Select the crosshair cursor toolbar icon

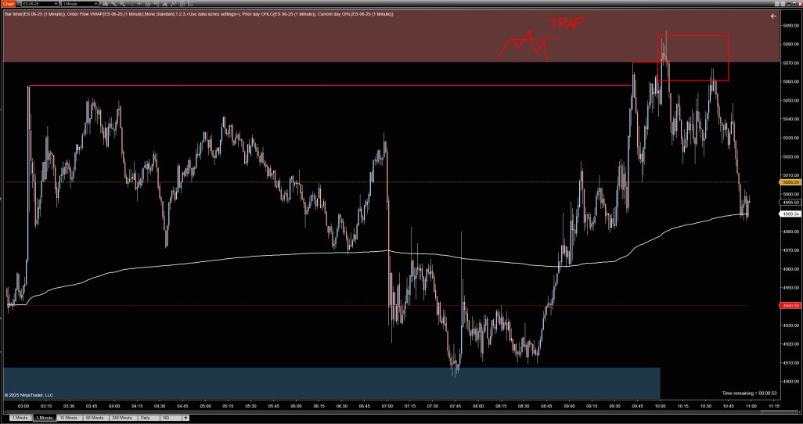coord(139,4)
